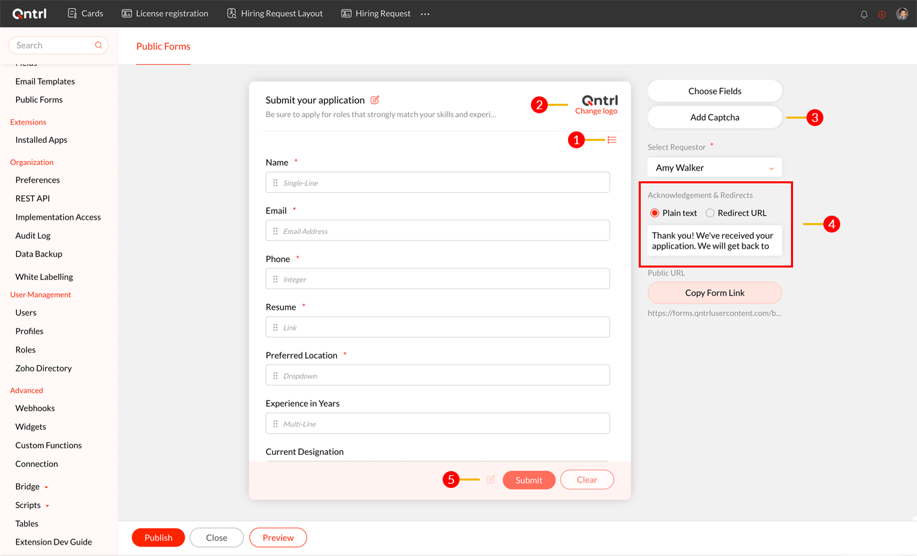This screenshot has height=556, width=917.
Task: Click Experience in Years drag handle
Action: tap(275, 424)
